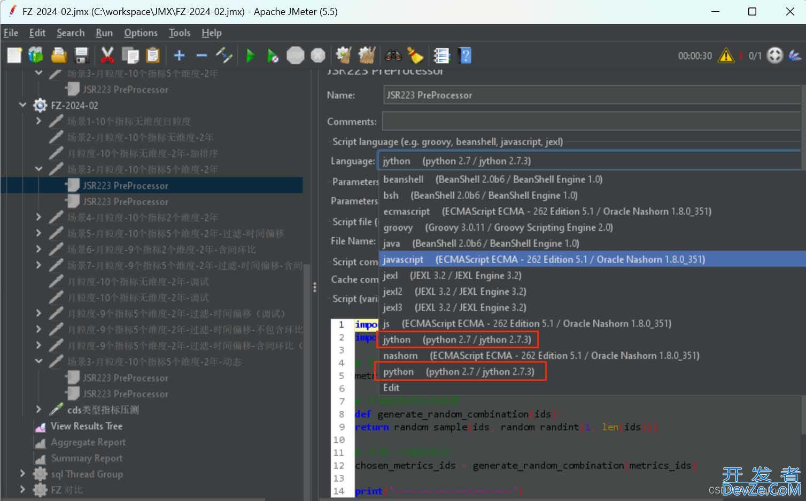Expand the FZ 对比 node
Screen dimensions: 806x501
click(22, 490)
